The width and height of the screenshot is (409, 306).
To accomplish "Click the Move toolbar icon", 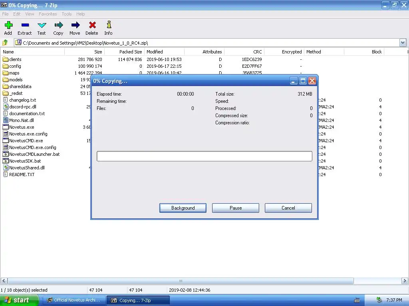I will tap(75, 25).
